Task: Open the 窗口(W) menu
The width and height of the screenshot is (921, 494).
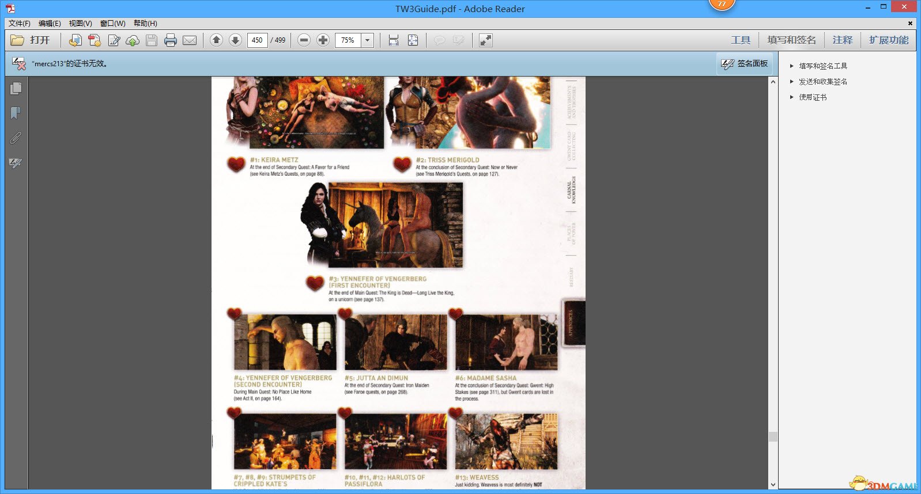Action: 112,24
